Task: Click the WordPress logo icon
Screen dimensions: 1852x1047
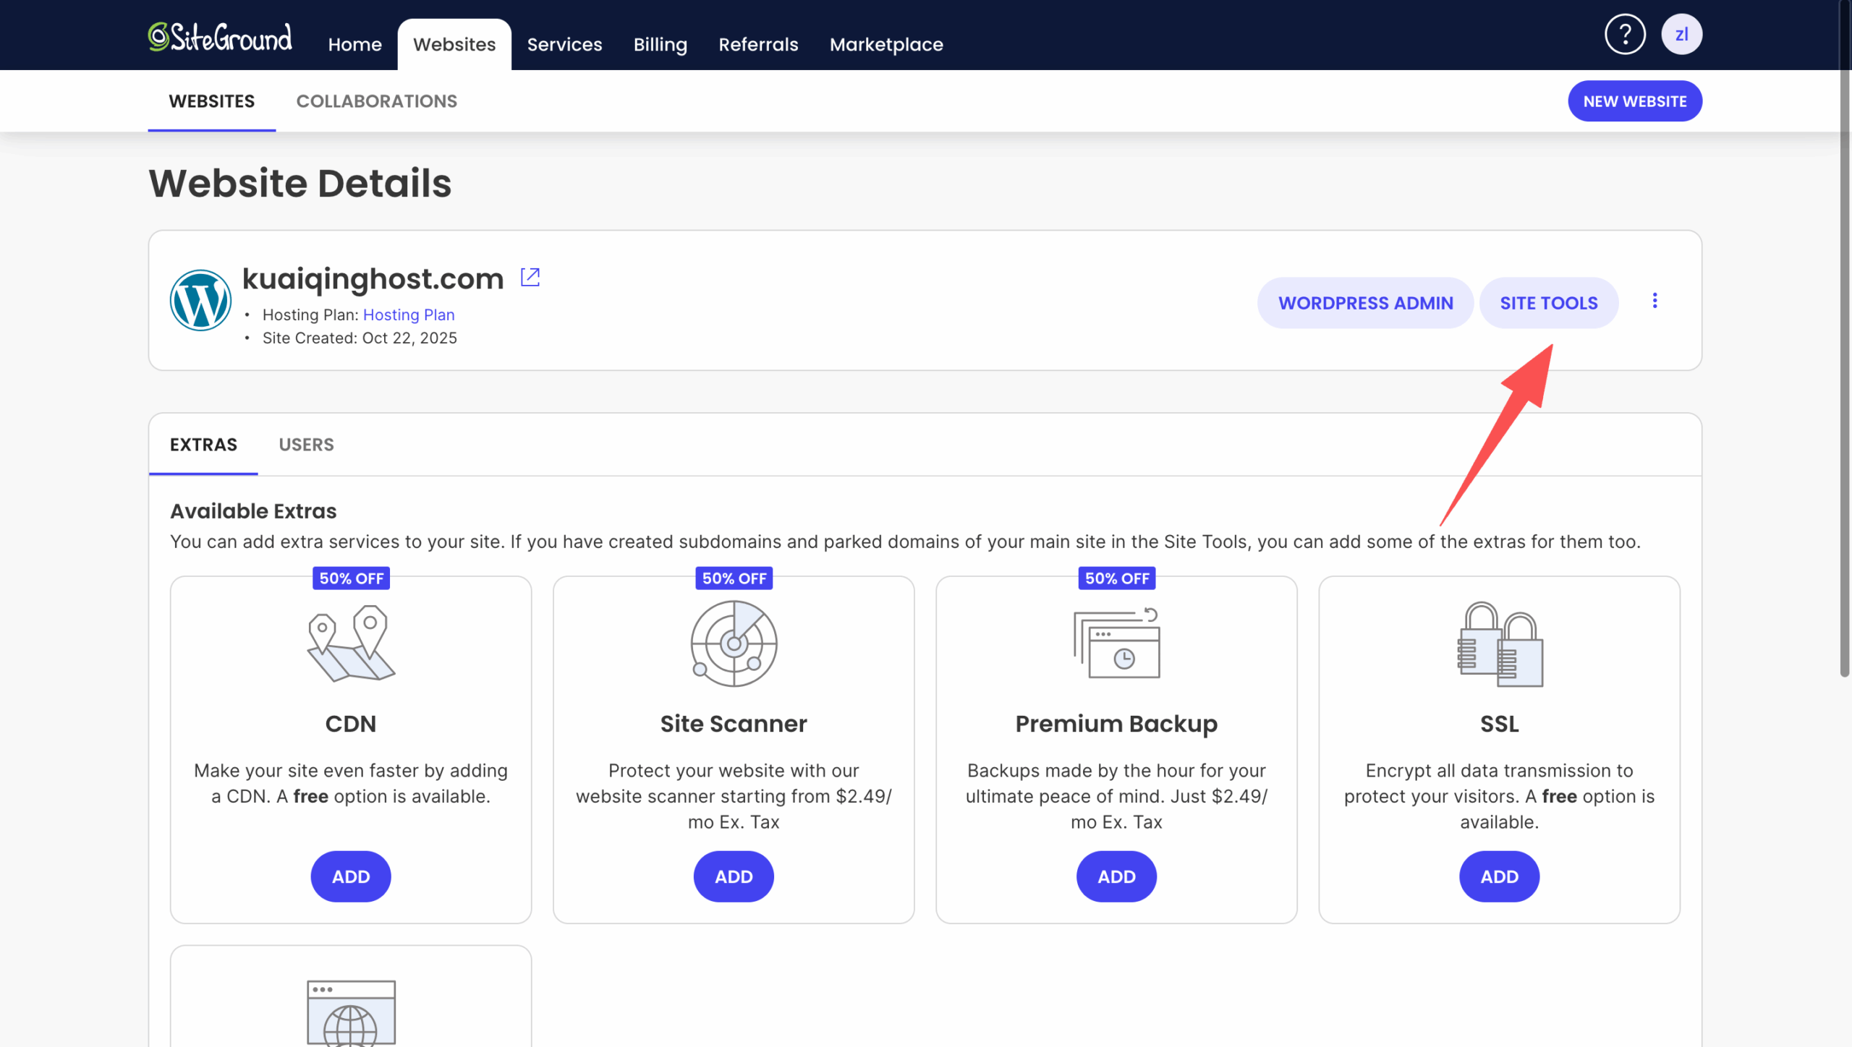Action: tap(200, 300)
